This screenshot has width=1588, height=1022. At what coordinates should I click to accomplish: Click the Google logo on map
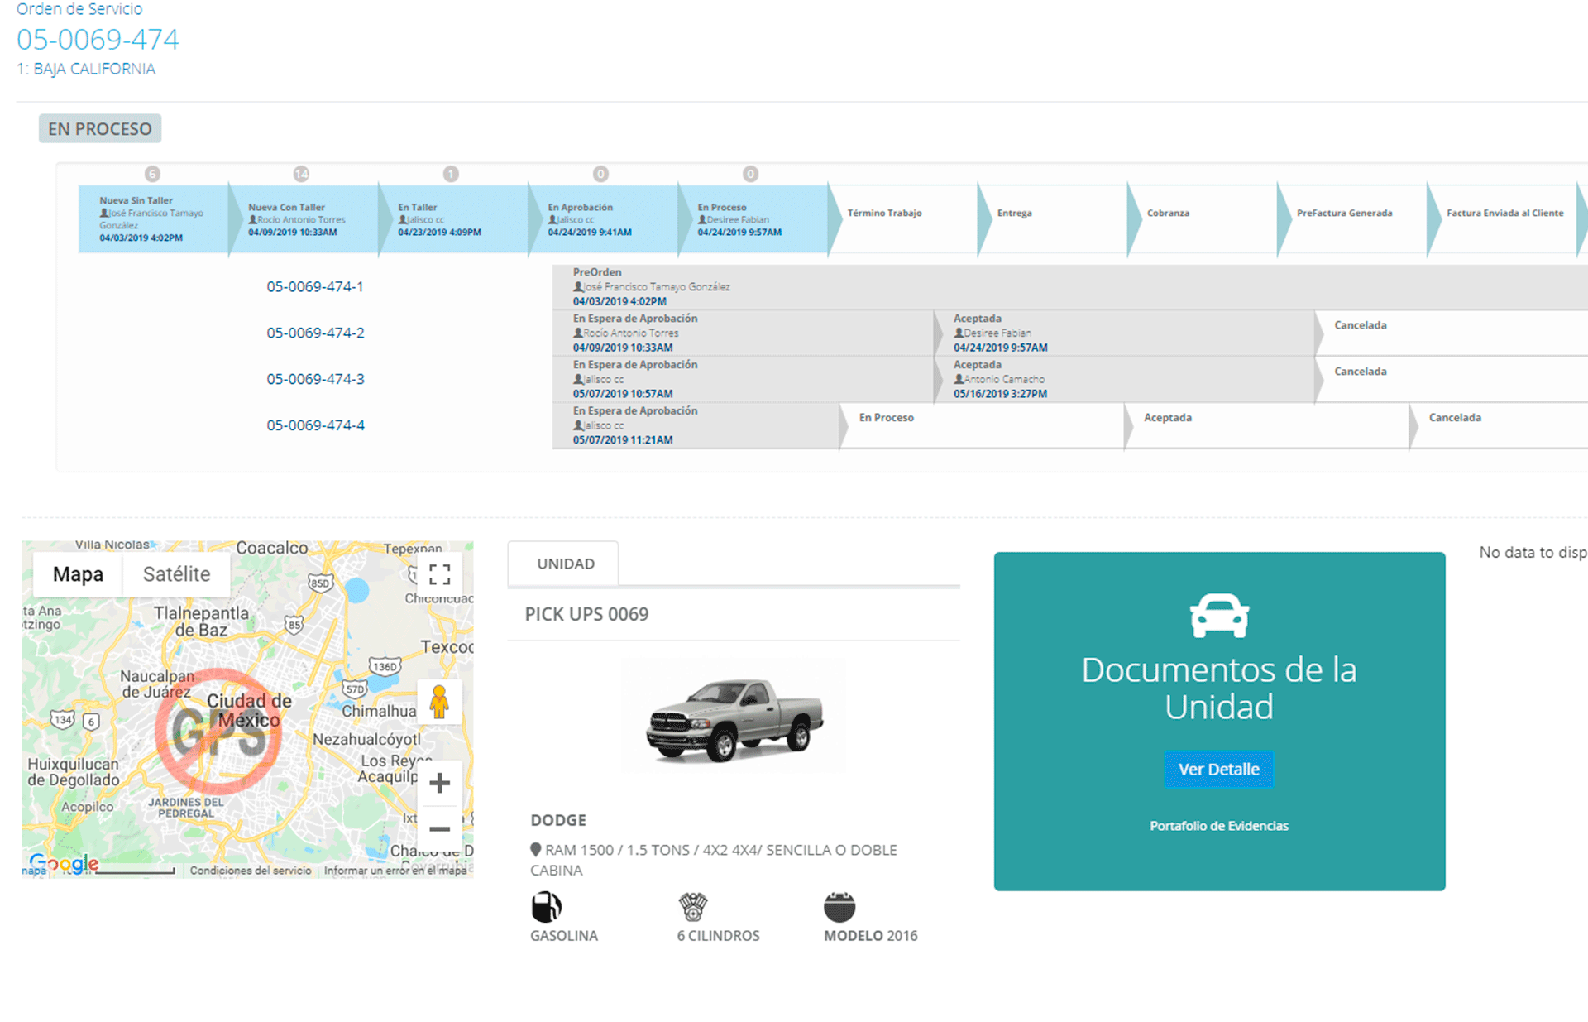(x=64, y=863)
